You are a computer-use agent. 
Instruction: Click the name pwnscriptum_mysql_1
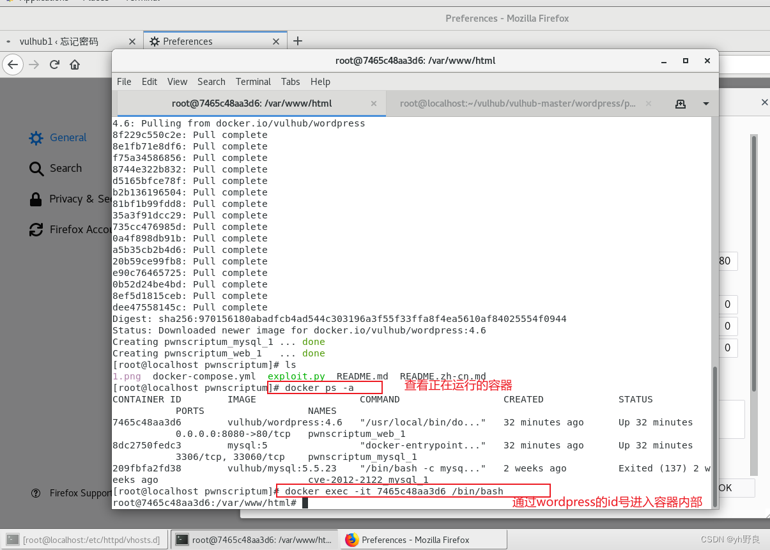coord(362,457)
